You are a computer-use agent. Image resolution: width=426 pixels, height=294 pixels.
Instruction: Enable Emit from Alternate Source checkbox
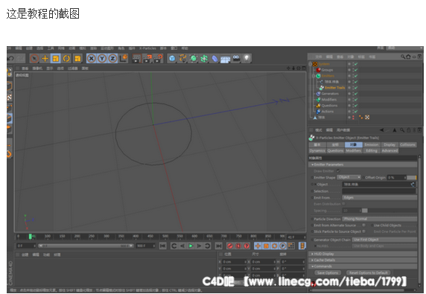[x=363, y=225]
